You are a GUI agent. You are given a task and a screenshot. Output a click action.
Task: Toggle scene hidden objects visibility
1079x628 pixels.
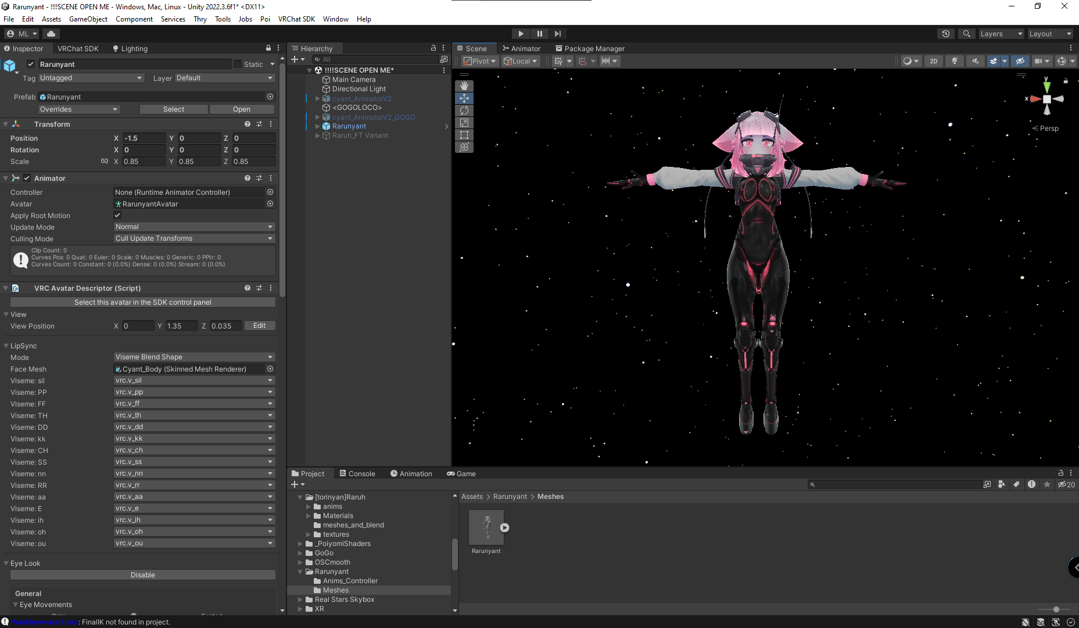[x=1020, y=61]
